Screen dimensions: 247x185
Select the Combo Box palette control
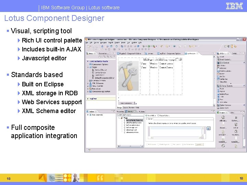pos(222,79)
